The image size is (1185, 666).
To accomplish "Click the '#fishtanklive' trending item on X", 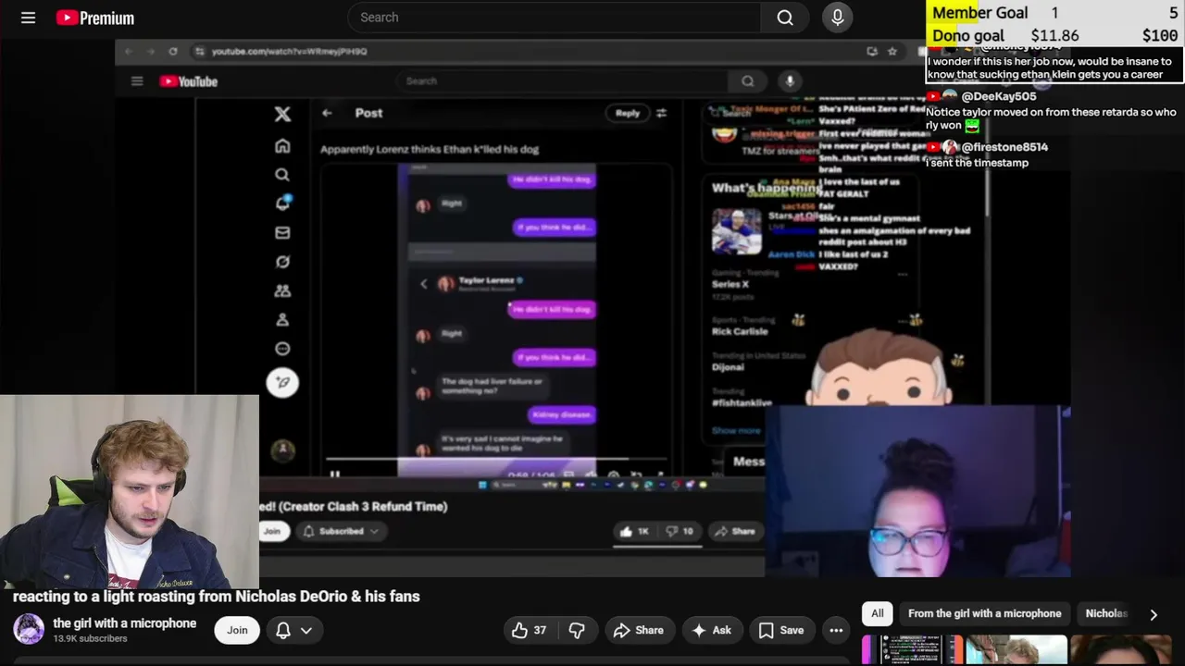I will tap(742, 402).
